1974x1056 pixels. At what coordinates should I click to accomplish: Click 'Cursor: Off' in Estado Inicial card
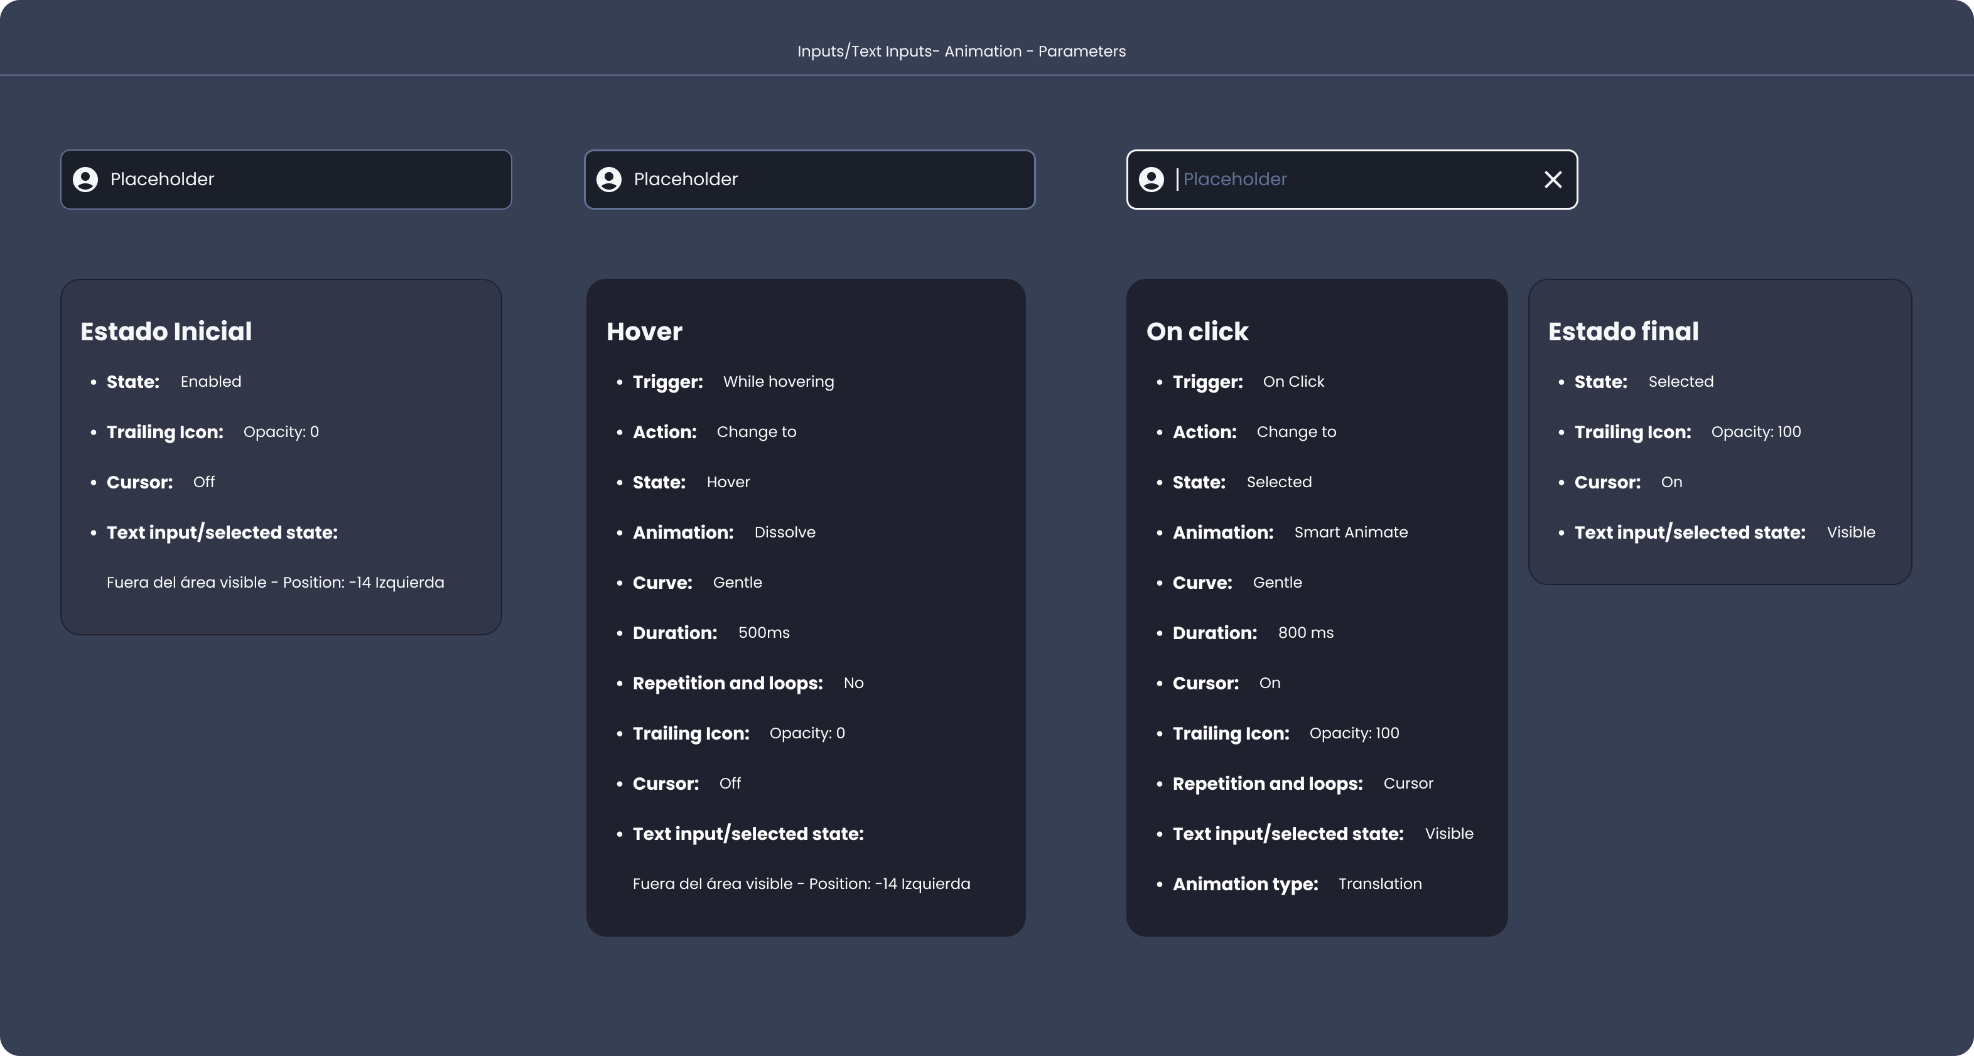point(161,482)
